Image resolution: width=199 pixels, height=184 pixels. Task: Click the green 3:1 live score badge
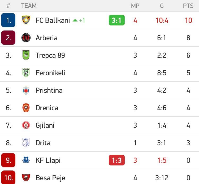pos(117,20)
